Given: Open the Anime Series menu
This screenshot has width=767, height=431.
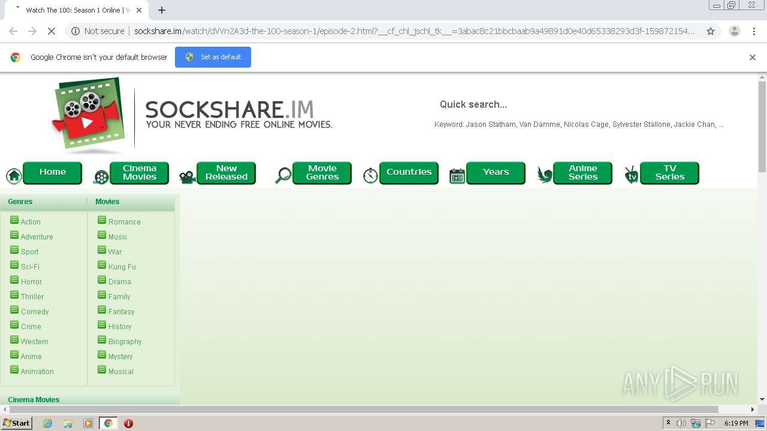Looking at the screenshot, I should 583,173.
